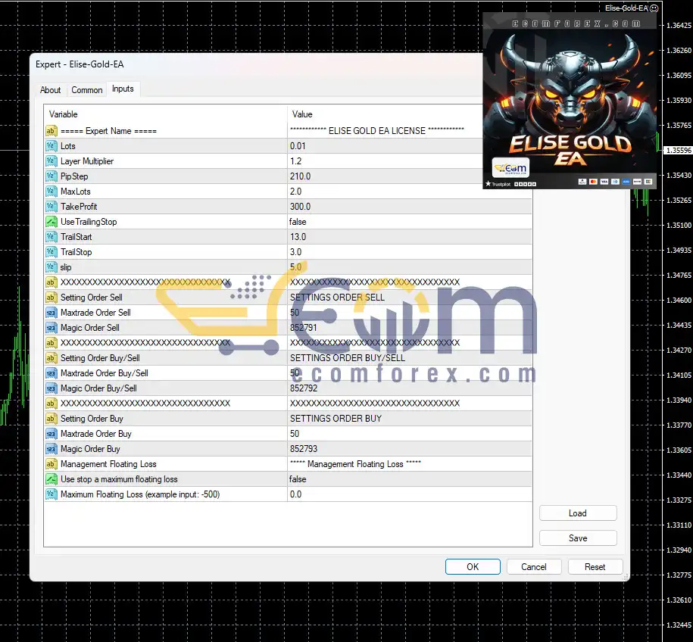
Task: Select the Layer Multiplier row icon
Action: (x=52, y=160)
